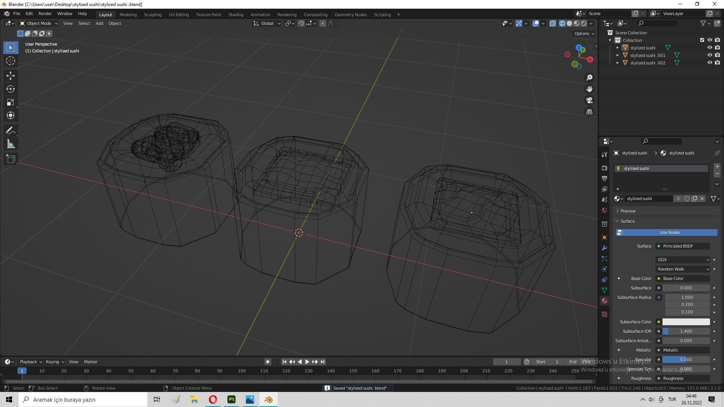The height and width of the screenshot is (407, 724).
Task: Open the viewport Options dropdown
Action: (584, 34)
